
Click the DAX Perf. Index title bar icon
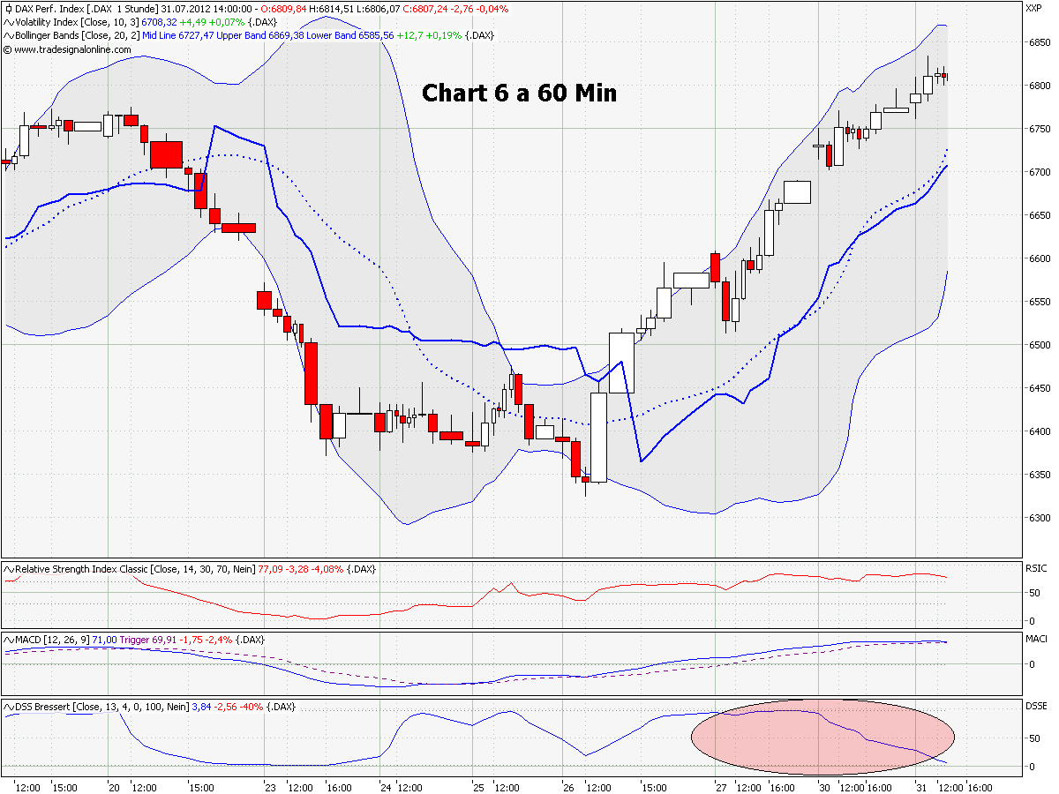pos(8,9)
